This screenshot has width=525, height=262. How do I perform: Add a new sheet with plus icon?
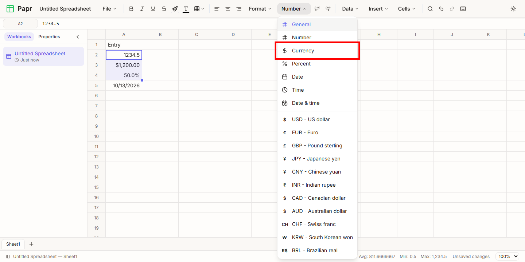[31, 244]
